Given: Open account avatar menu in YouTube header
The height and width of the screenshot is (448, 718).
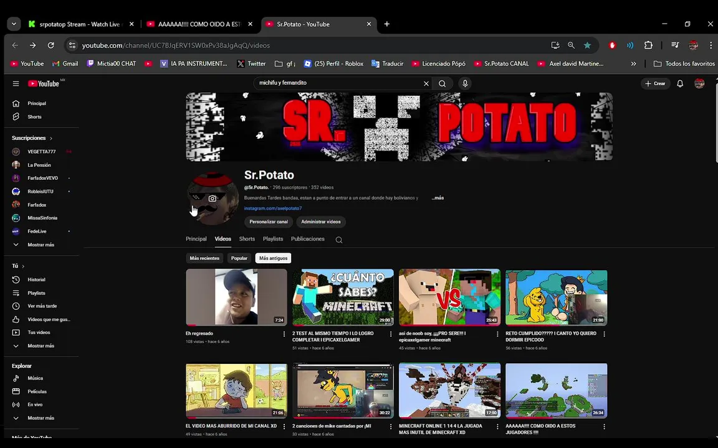Looking at the screenshot, I should pyautogui.click(x=699, y=83).
